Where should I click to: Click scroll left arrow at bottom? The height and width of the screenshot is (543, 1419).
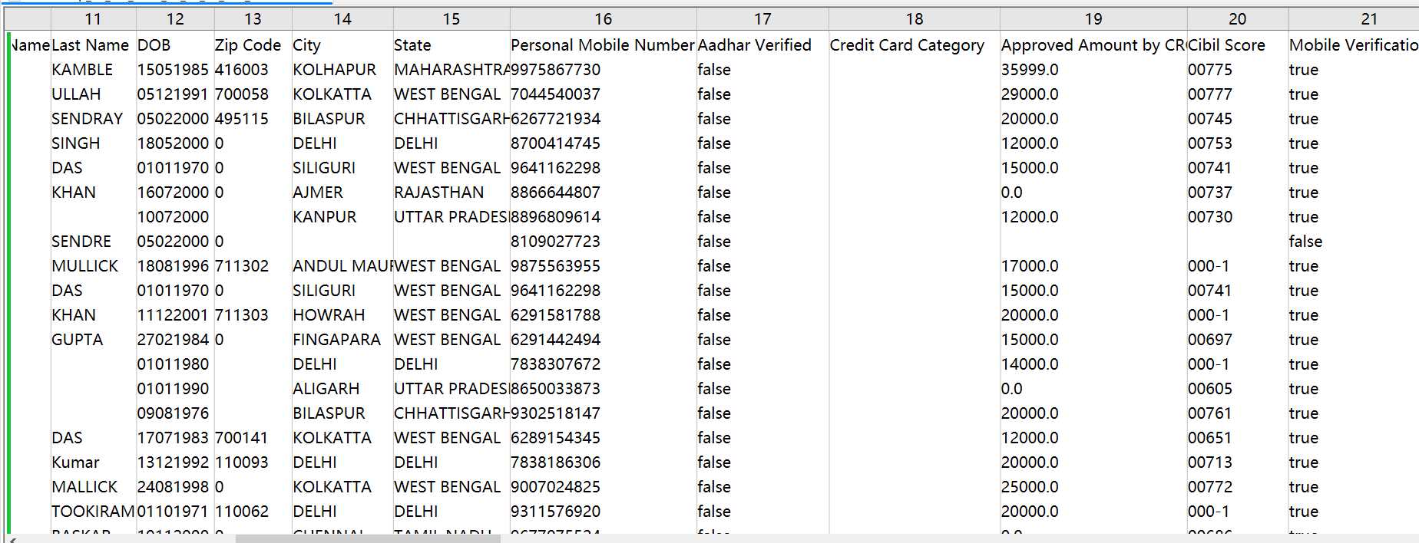[x=11, y=538]
